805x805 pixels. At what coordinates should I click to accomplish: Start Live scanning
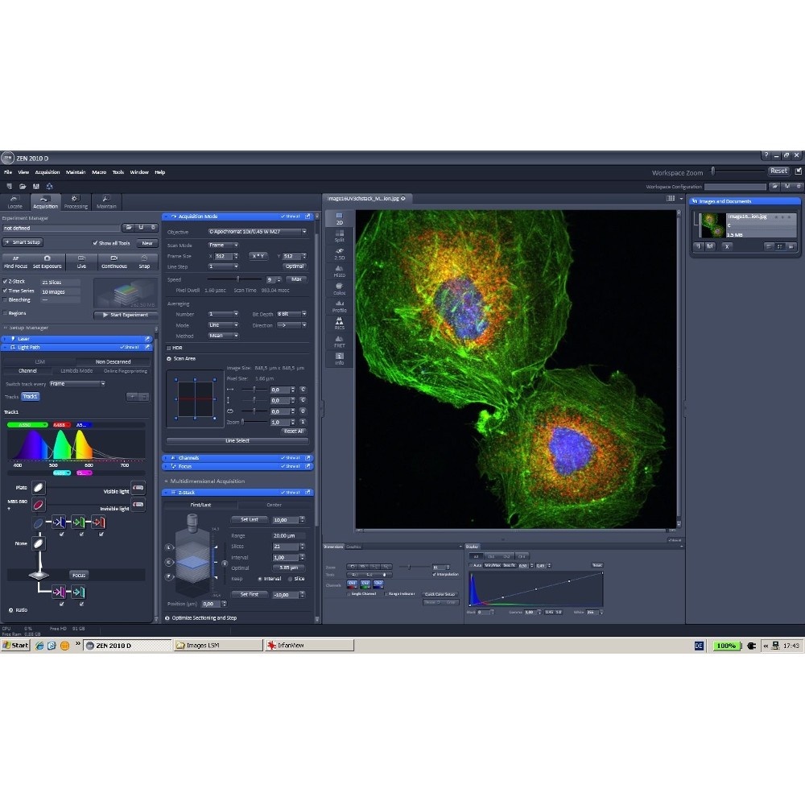click(81, 262)
